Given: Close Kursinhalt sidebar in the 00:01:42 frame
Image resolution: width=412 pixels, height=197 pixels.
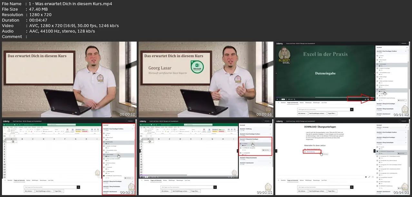Looking at the screenshot, I should [407, 47].
